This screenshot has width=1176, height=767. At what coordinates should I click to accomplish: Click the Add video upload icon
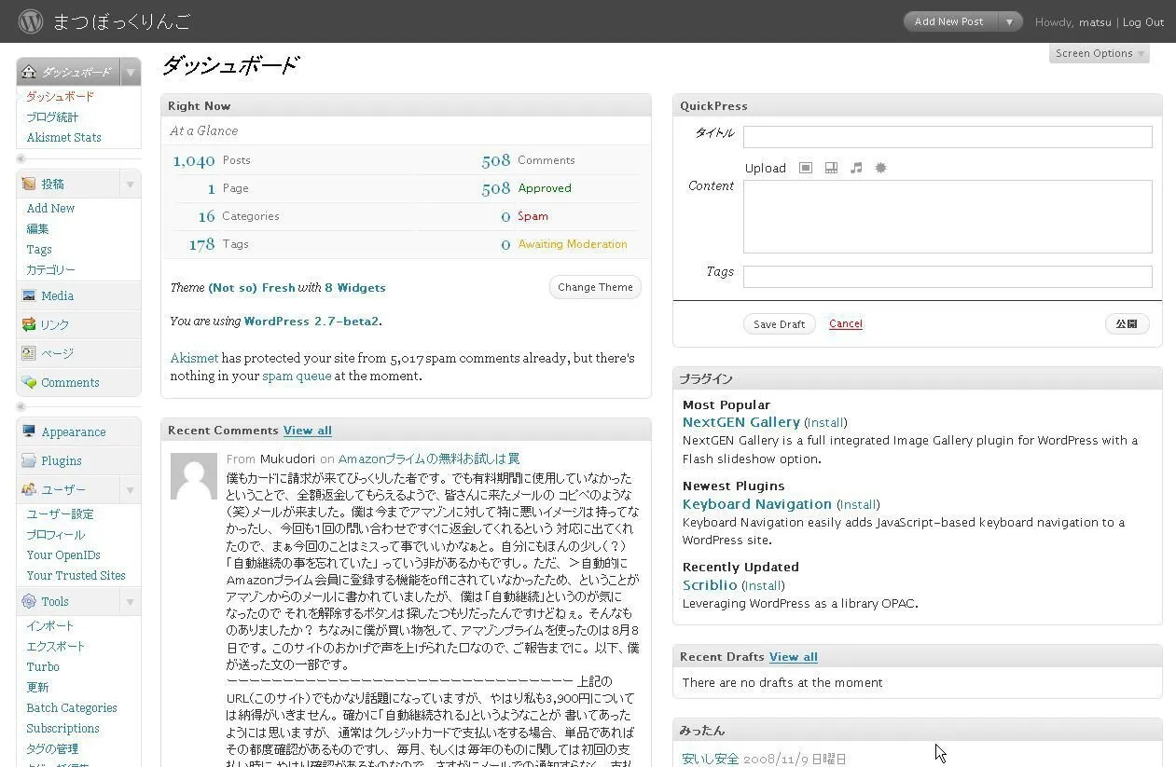click(831, 168)
